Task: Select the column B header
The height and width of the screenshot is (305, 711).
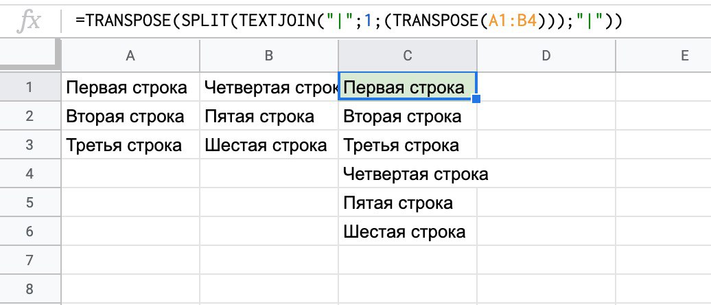Action: click(269, 56)
